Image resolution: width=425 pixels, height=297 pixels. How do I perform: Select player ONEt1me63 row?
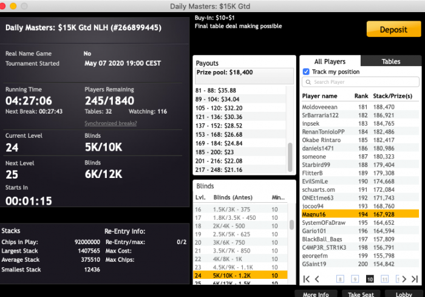(x=360, y=198)
